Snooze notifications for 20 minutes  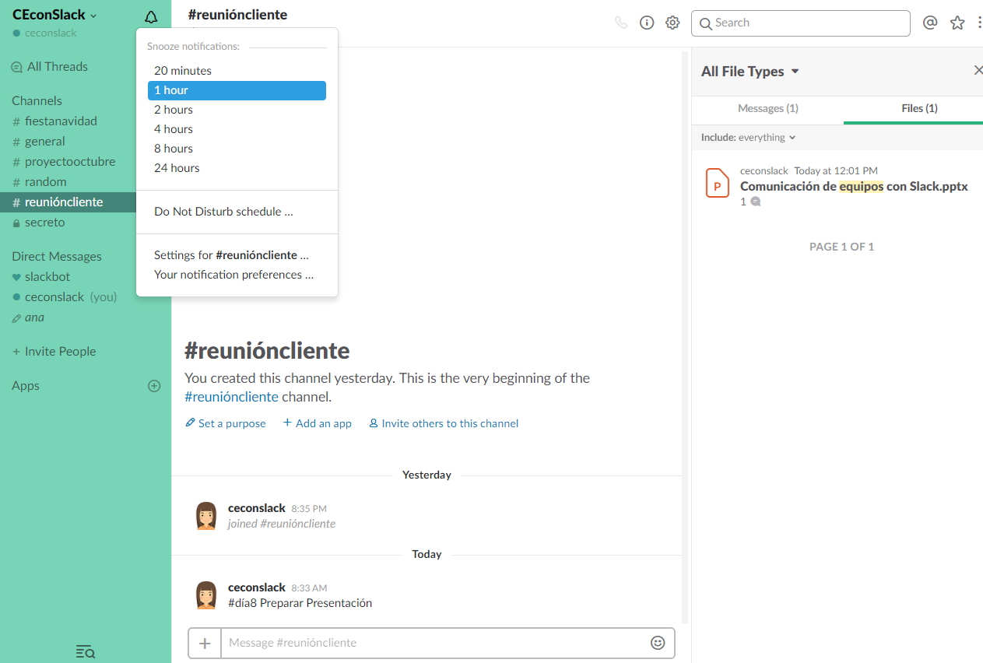coord(237,71)
